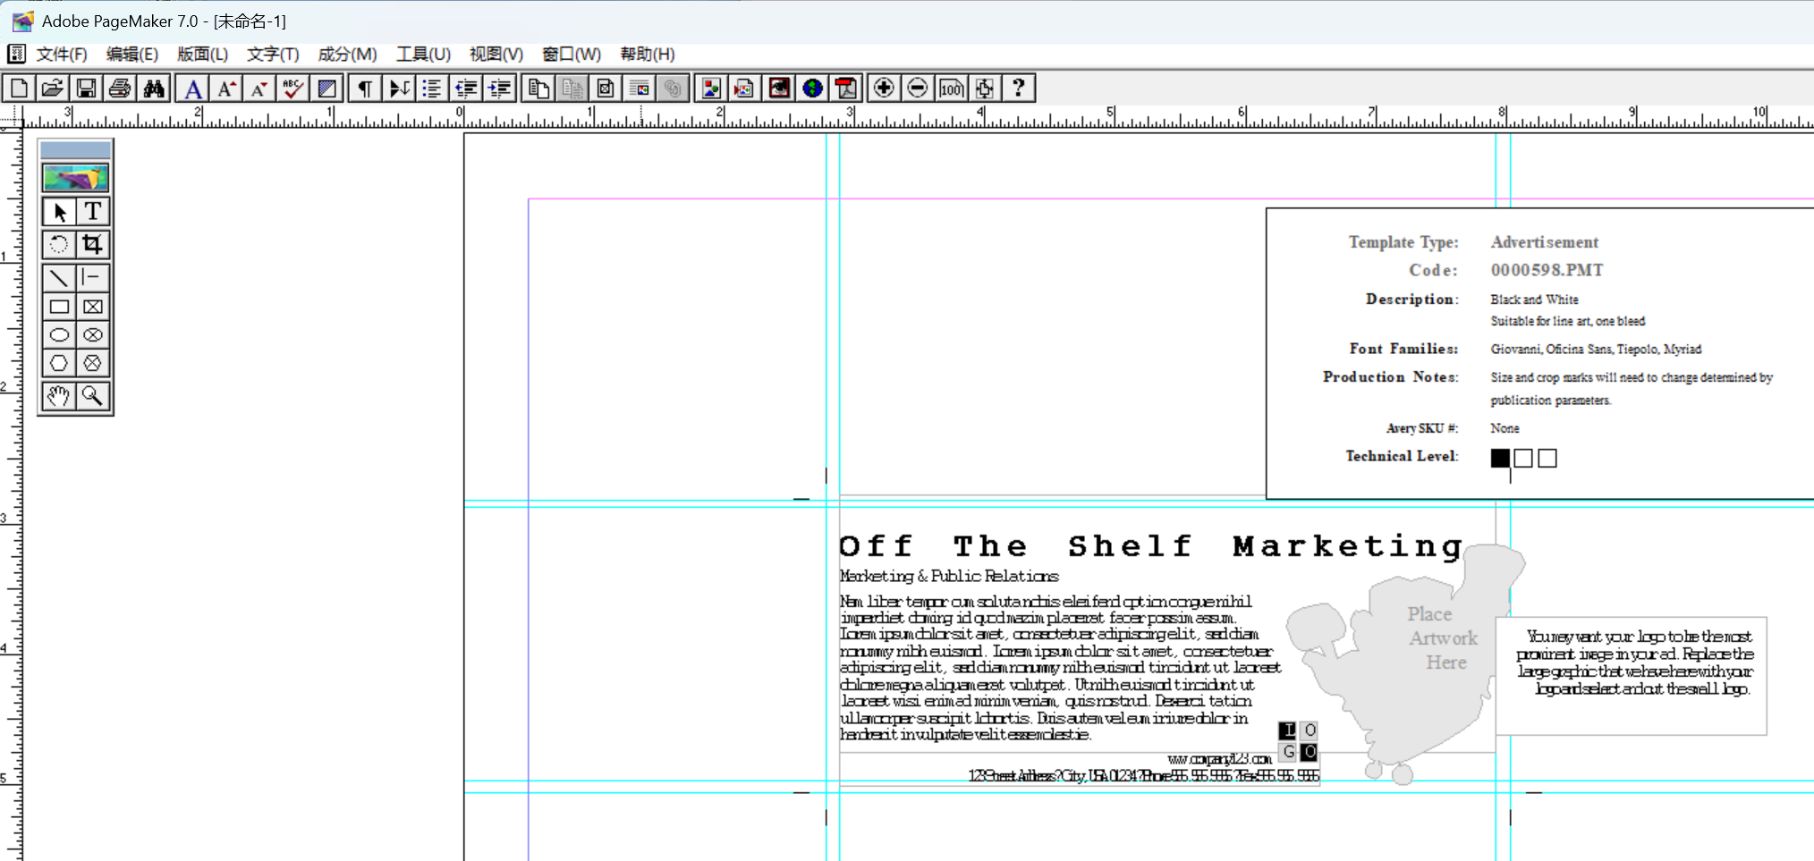Click the filled black Technical Level square
1814x861 pixels.
click(x=1500, y=459)
